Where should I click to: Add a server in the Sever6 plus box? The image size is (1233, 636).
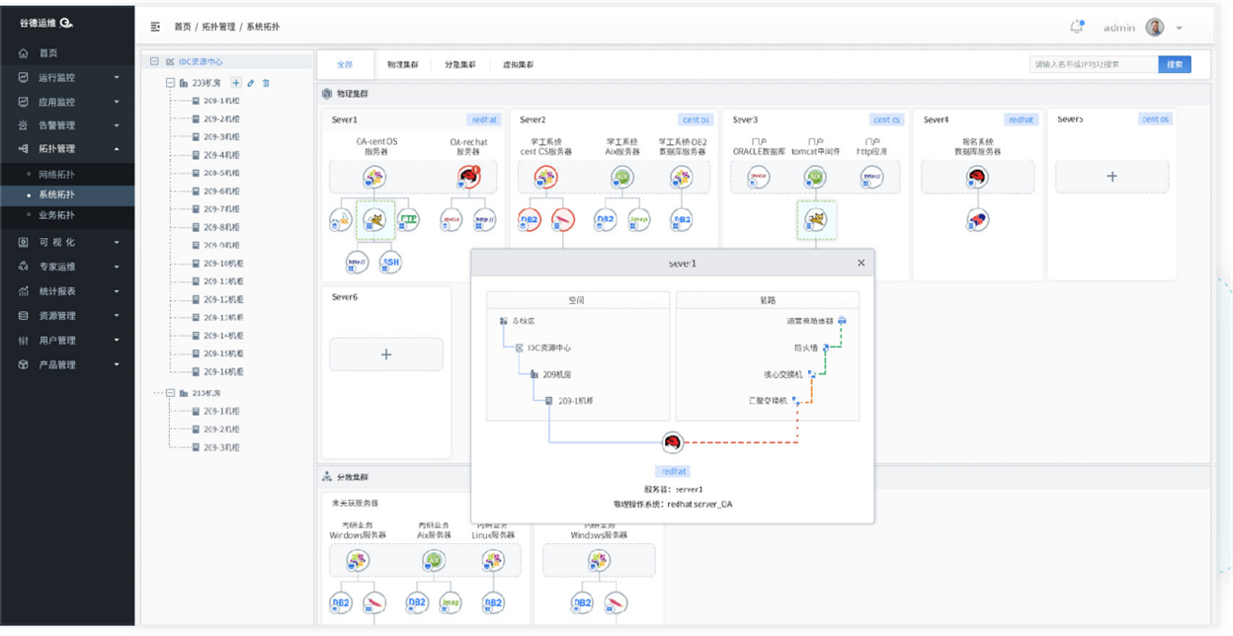pyautogui.click(x=385, y=355)
